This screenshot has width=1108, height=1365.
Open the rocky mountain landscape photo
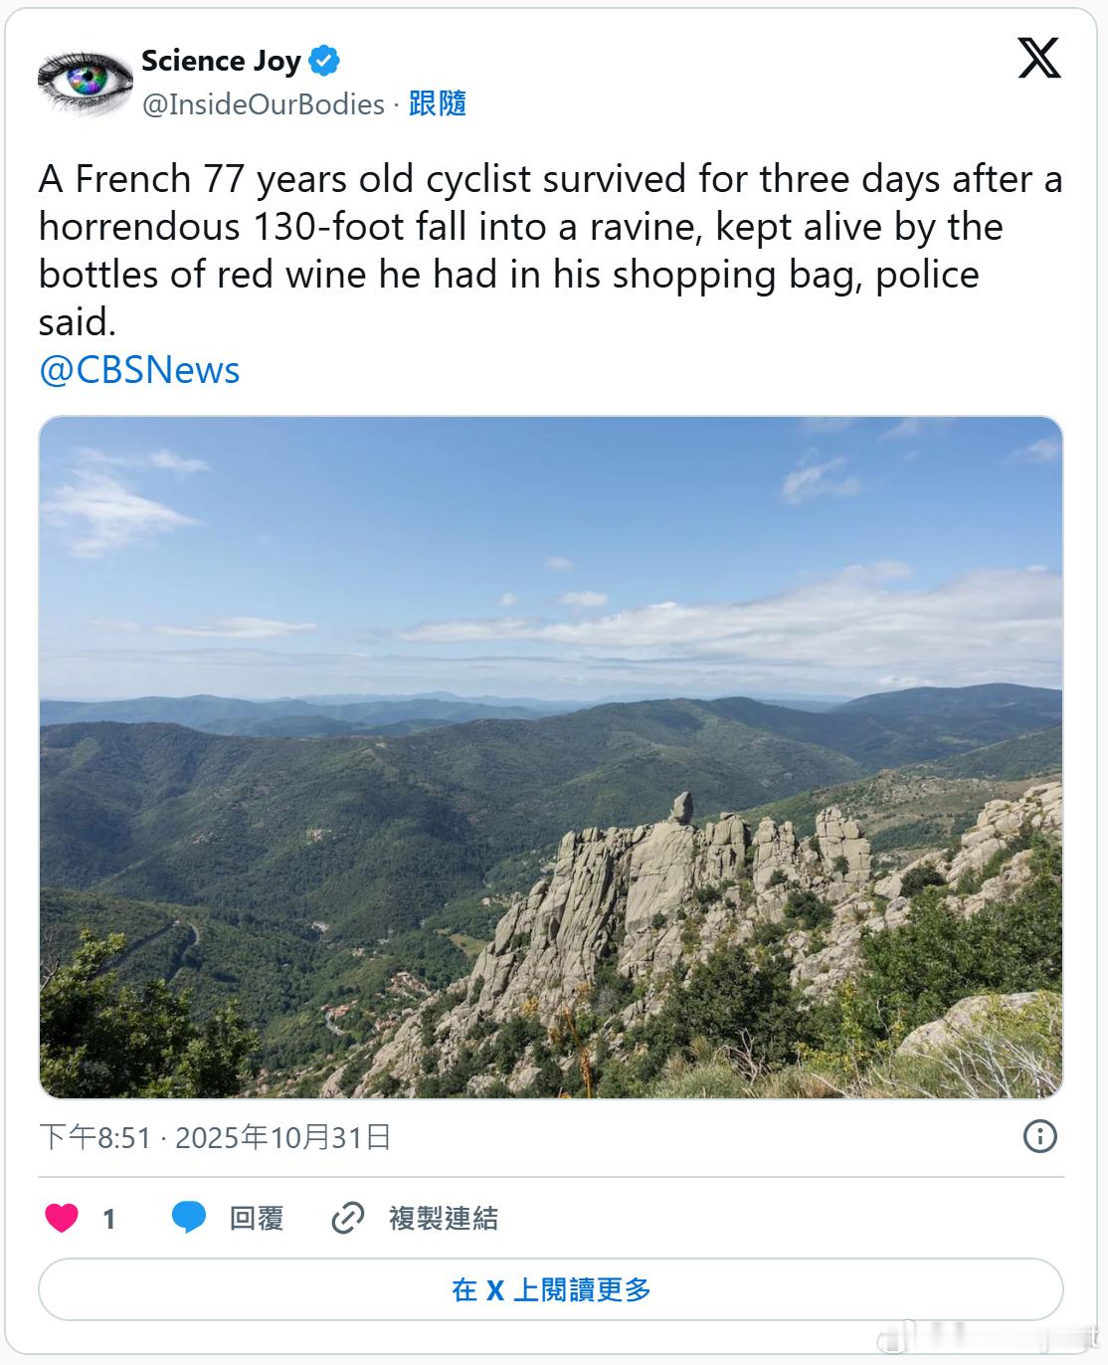pos(551,756)
